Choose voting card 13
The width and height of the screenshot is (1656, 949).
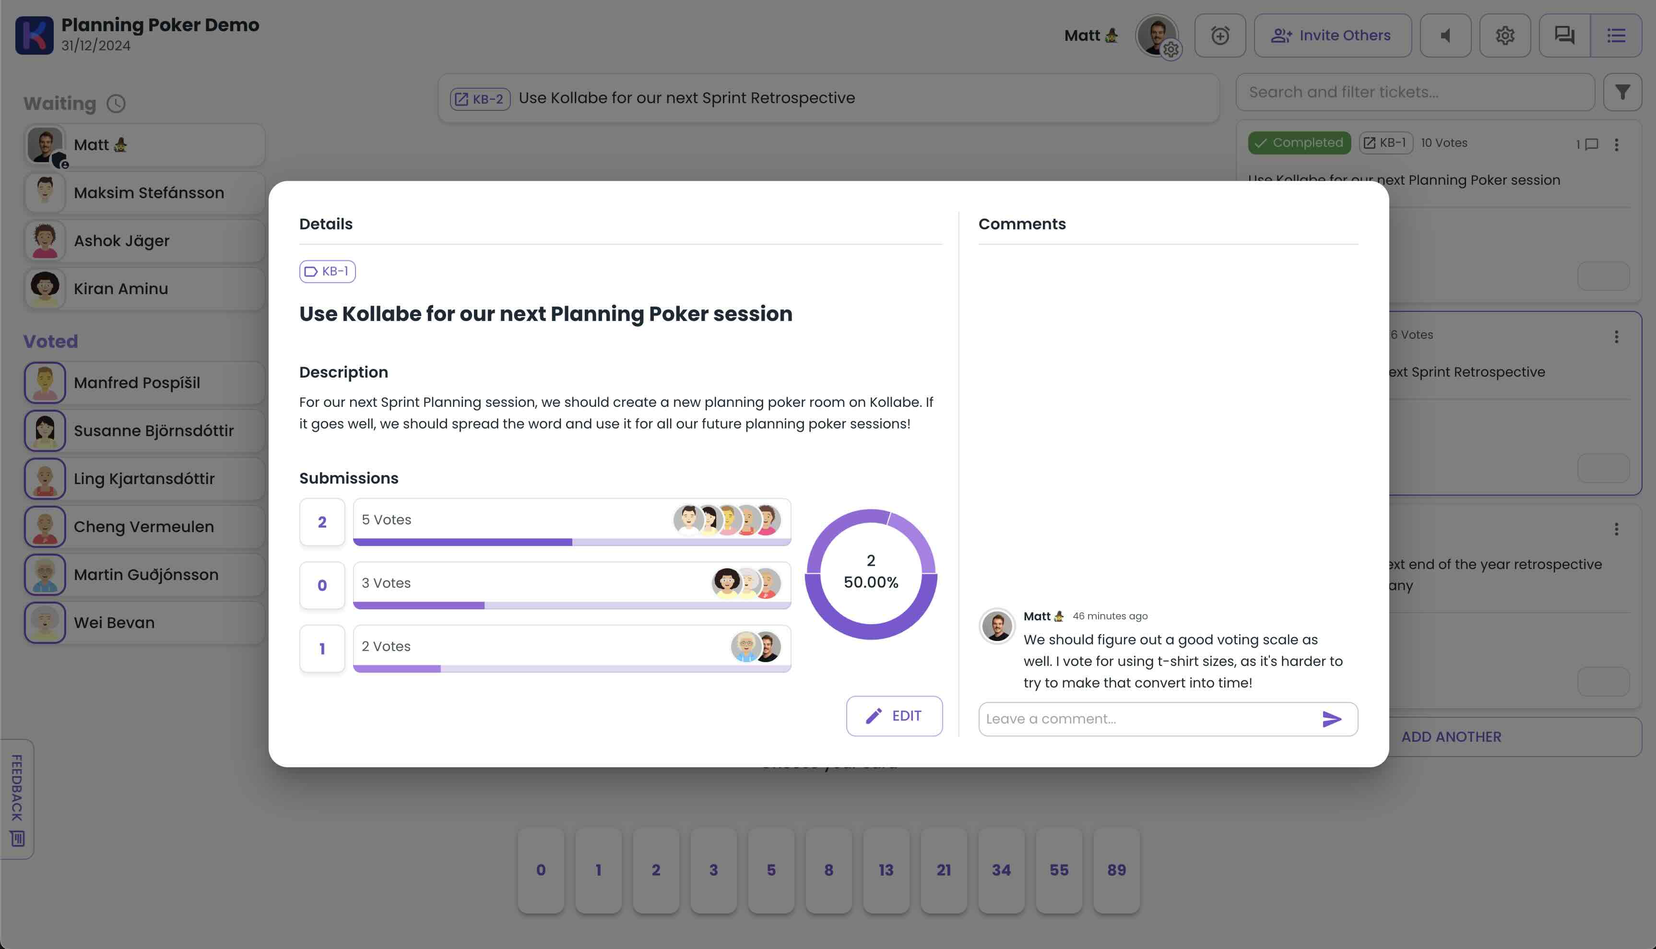click(x=887, y=870)
